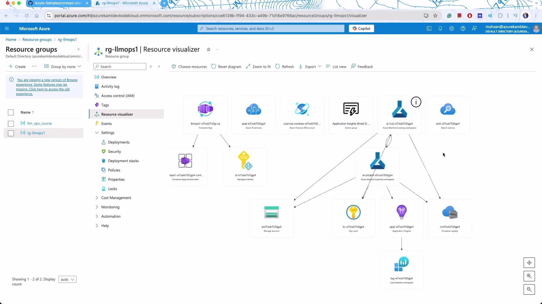Expand the Cost Management section
This screenshot has width=542, height=304.
coord(116,198)
